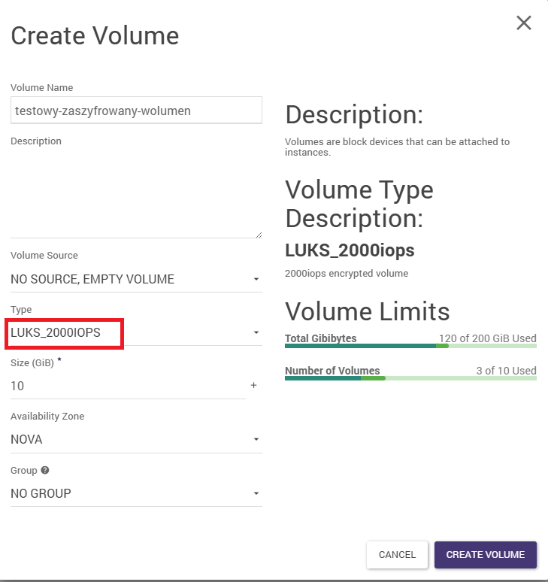548x582 pixels.
Task: Click the Description box resize handle
Action: [259, 235]
